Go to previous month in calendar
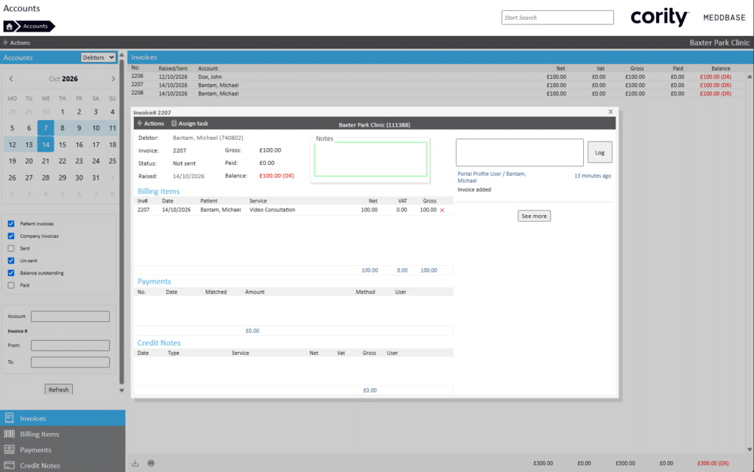 tap(11, 79)
